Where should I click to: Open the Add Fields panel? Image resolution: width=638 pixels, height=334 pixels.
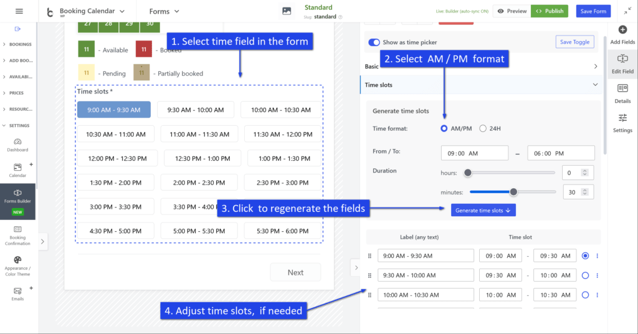point(622,35)
